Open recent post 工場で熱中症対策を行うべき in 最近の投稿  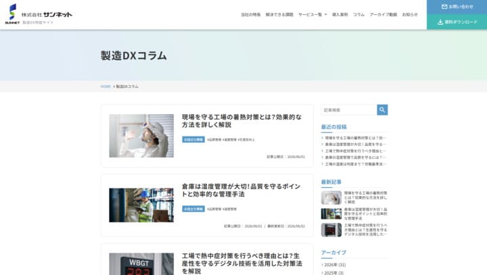click(x=355, y=151)
